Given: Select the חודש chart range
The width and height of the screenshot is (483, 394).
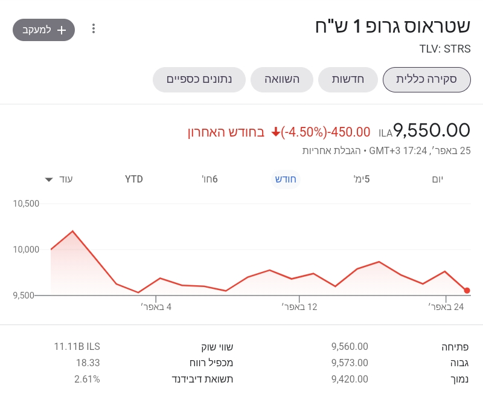Looking at the screenshot, I should (285, 179).
